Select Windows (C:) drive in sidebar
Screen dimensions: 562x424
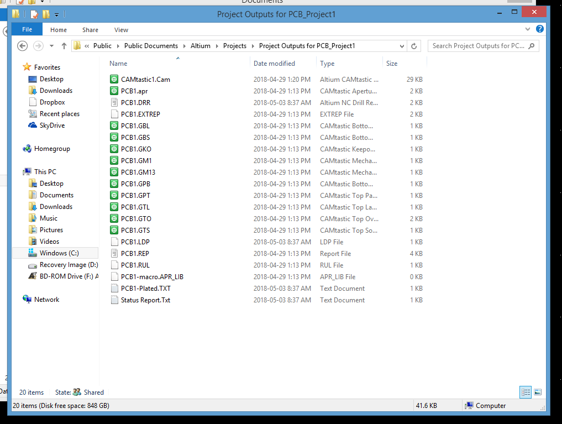click(x=59, y=253)
